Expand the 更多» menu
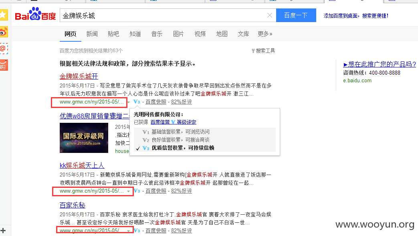The width and height of the screenshot is (418, 236). click(265, 34)
